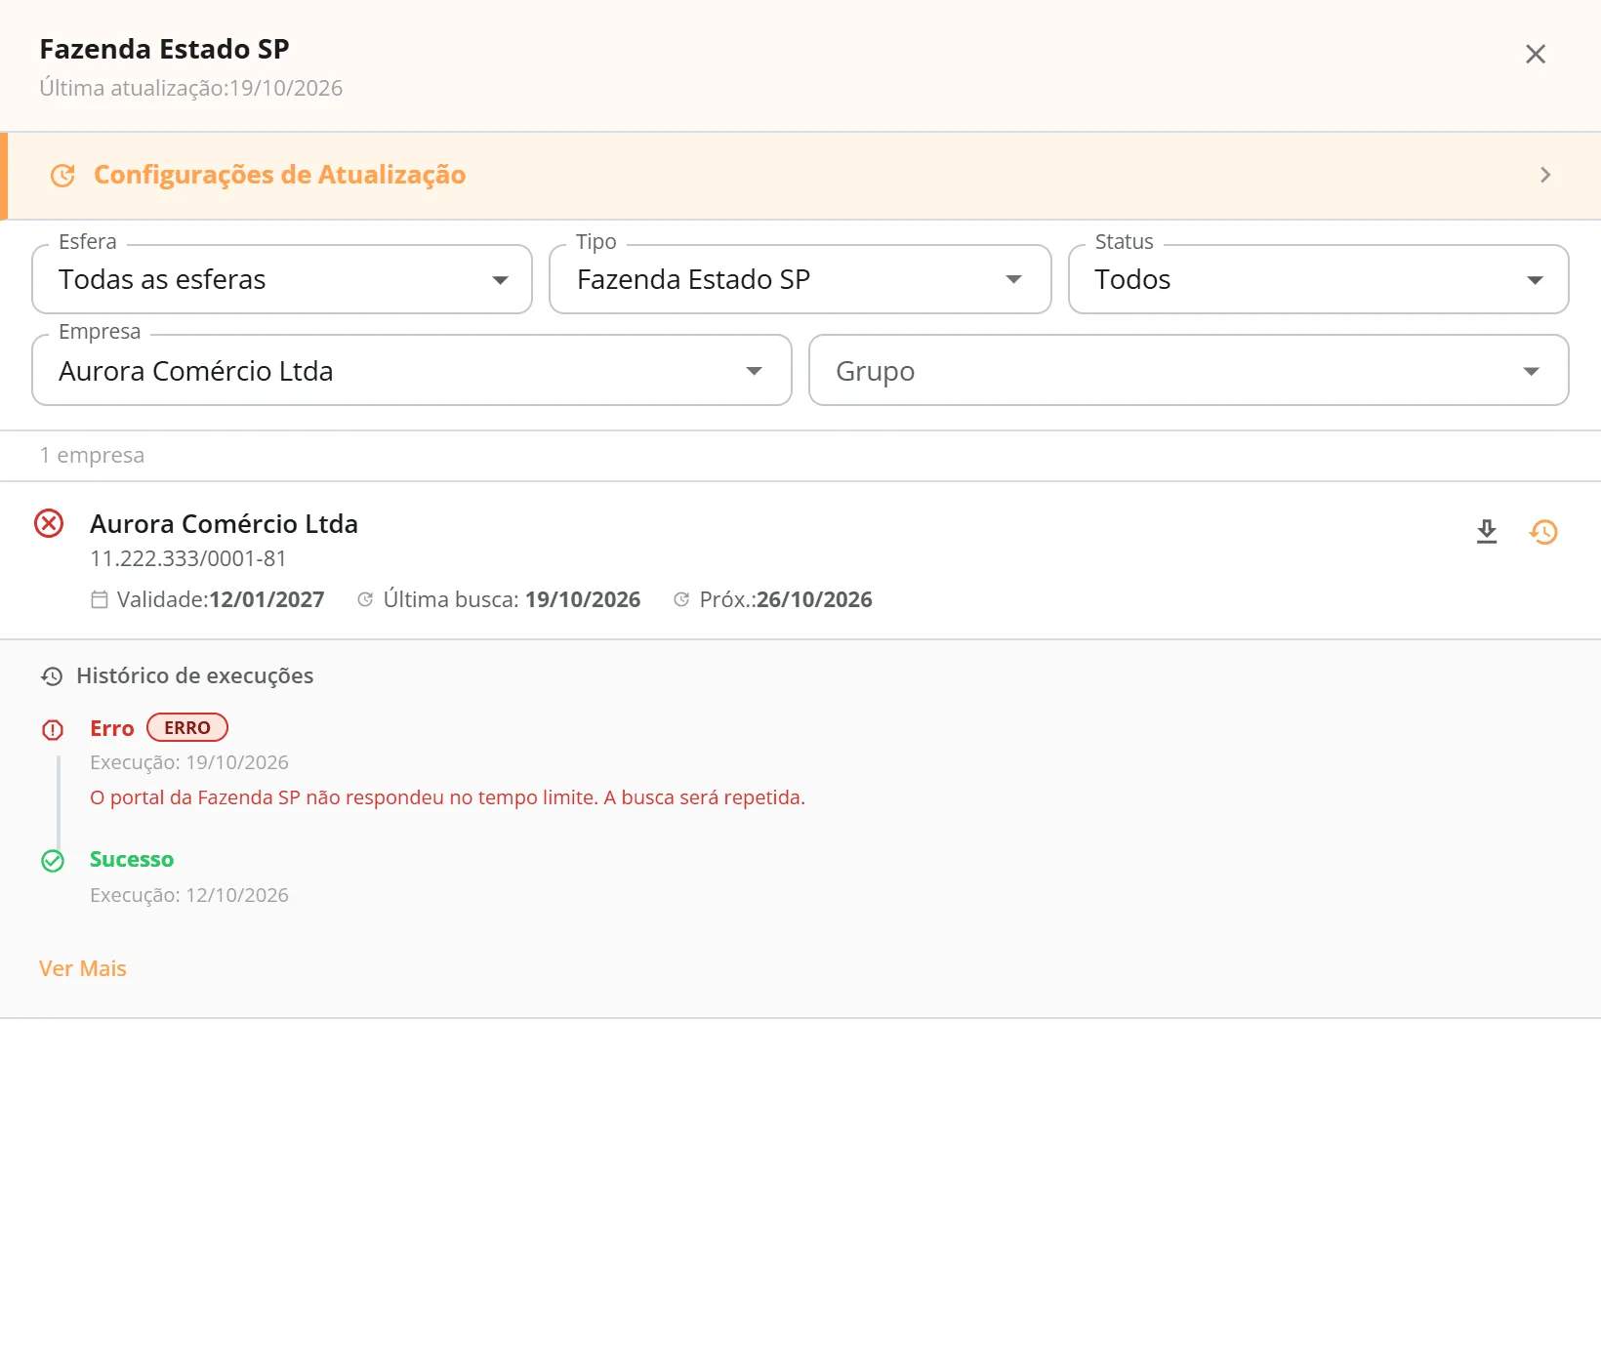Screen dimensions: 1601x1347
Task: Open the Tipo dropdown
Action: tap(800, 279)
